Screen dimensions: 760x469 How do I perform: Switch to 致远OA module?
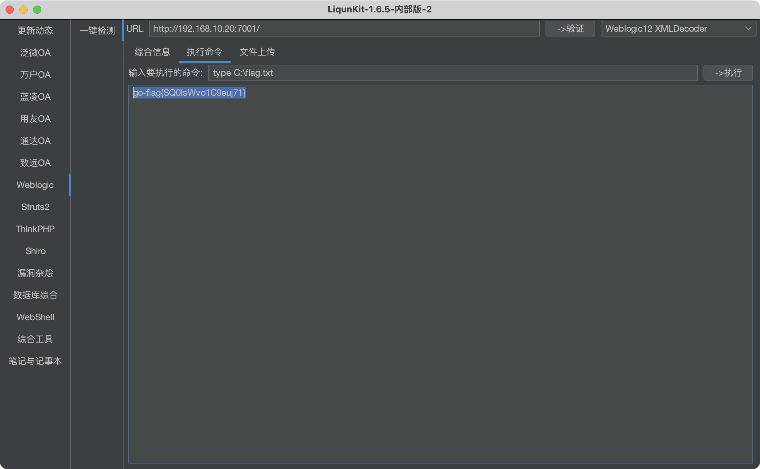point(35,163)
